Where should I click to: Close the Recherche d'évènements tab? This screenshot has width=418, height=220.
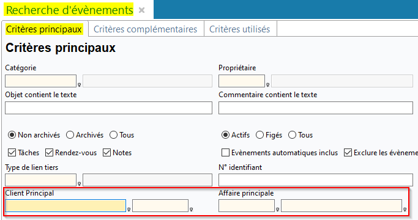pos(142,10)
